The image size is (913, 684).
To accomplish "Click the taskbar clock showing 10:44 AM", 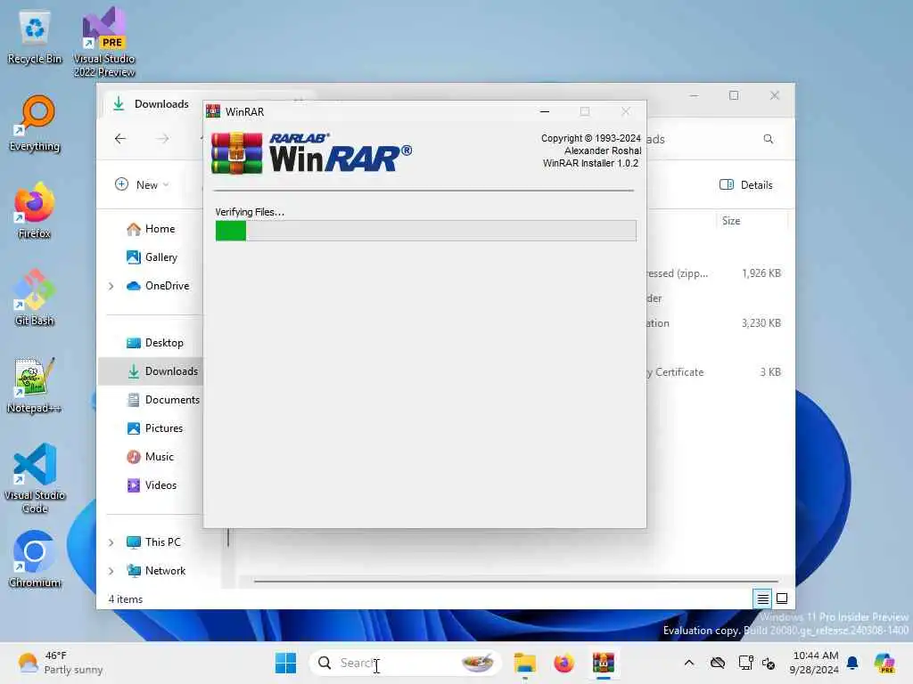I will [x=815, y=663].
